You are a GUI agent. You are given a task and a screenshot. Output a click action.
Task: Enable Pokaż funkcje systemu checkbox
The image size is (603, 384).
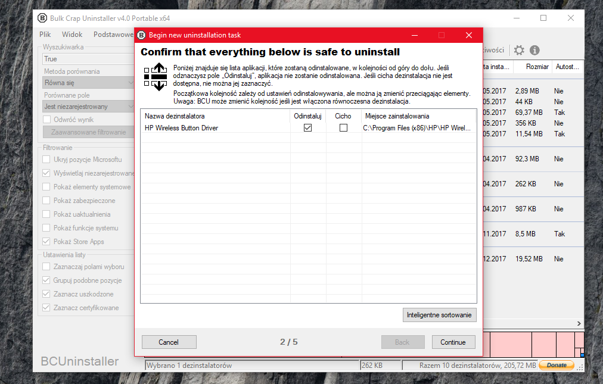click(x=46, y=228)
